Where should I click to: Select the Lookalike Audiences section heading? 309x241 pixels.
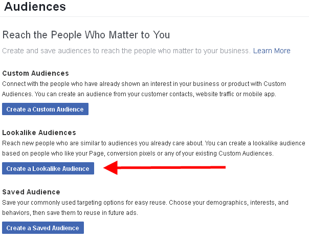(x=39, y=133)
